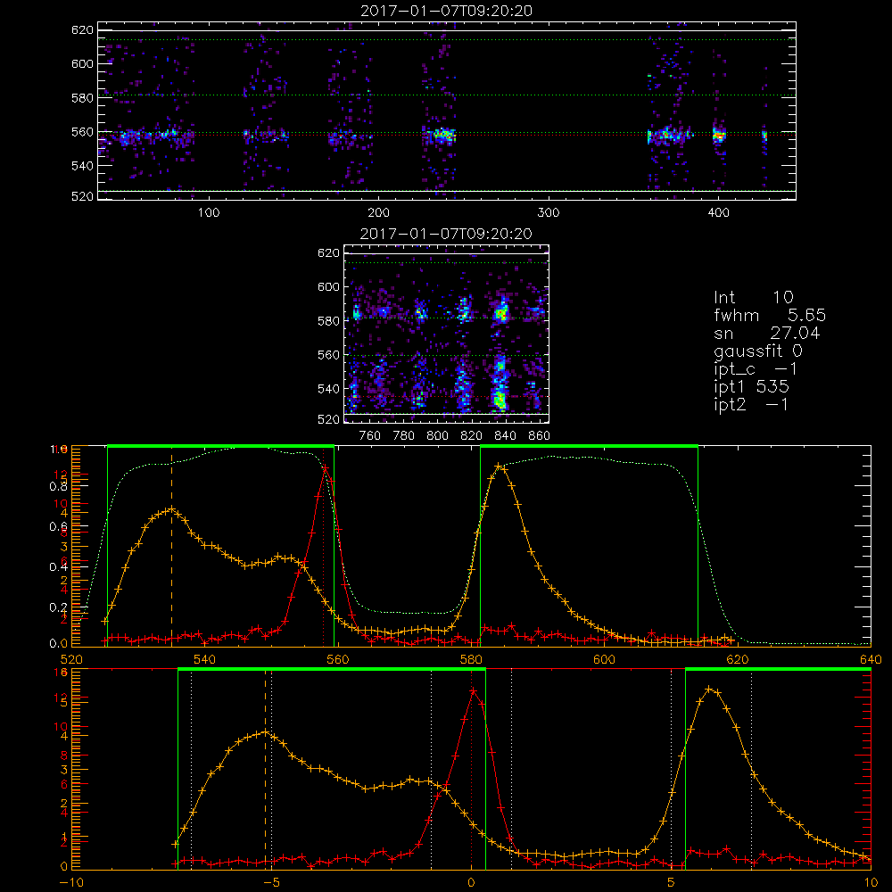Screen dimensions: 892x892
Task: Click the orange dashed vertical line in bottom plot
Action: point(265,769)
